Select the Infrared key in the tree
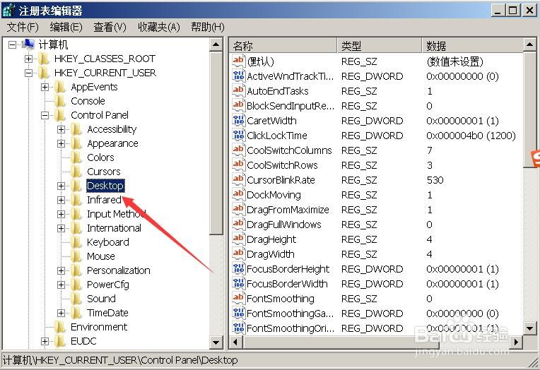Image resolution: width=540 pixels, height=370 pixels. coord(104,200)
